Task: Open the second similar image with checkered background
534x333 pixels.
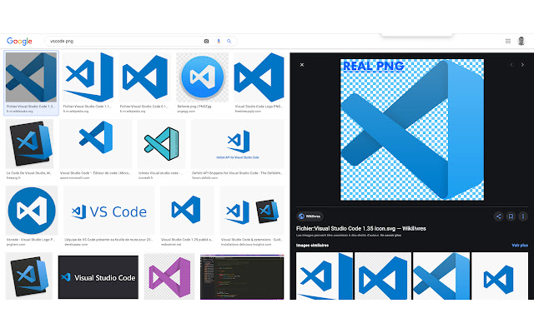Action: click(383, 276)
